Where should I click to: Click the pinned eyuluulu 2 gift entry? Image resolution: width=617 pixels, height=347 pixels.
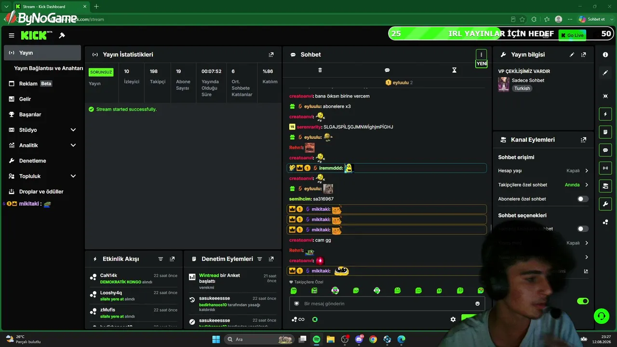click(x=399, y=82)
